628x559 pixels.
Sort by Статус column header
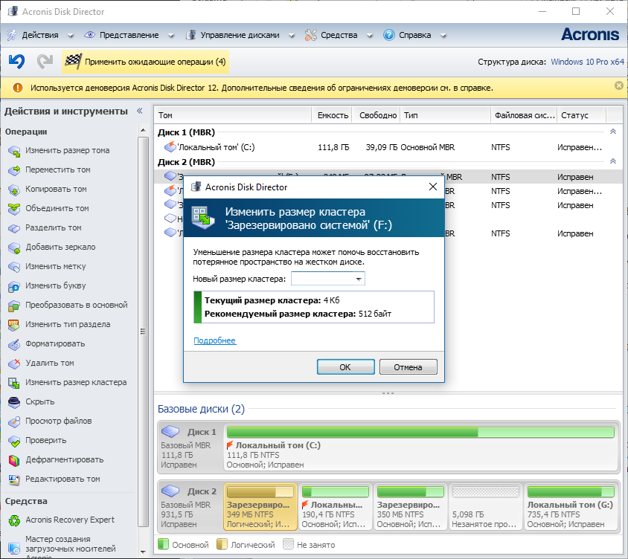pyautogui.click(x=582, y=115)
